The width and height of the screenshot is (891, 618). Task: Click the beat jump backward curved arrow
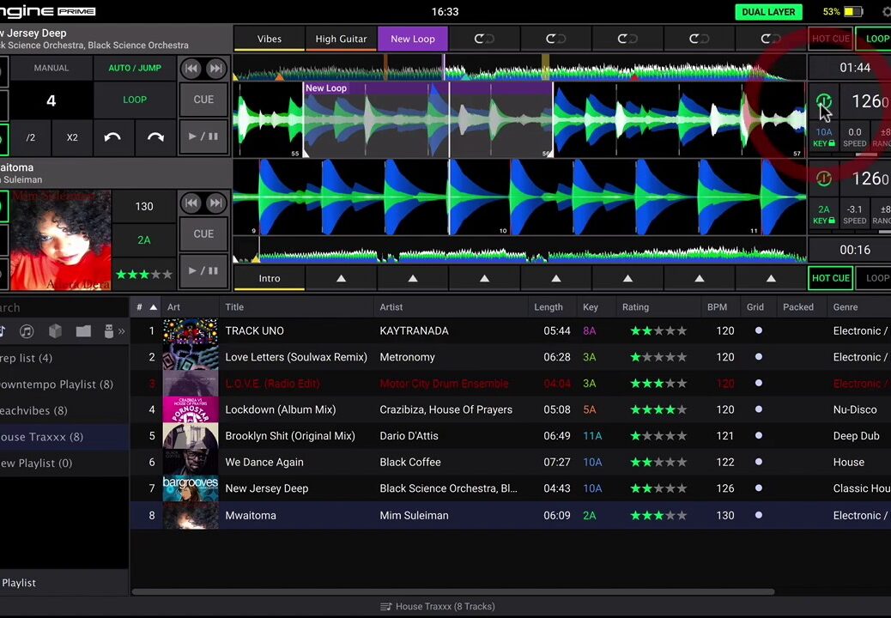(112, 137)
